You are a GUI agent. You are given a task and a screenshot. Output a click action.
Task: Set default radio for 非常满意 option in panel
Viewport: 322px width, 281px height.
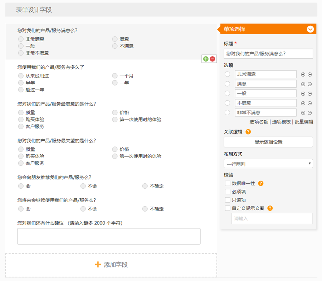[227, 74]
